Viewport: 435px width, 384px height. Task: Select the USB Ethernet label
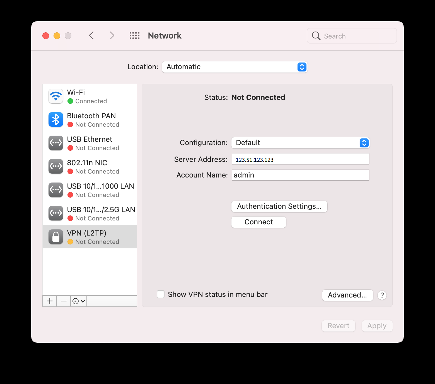click(90, 139)
